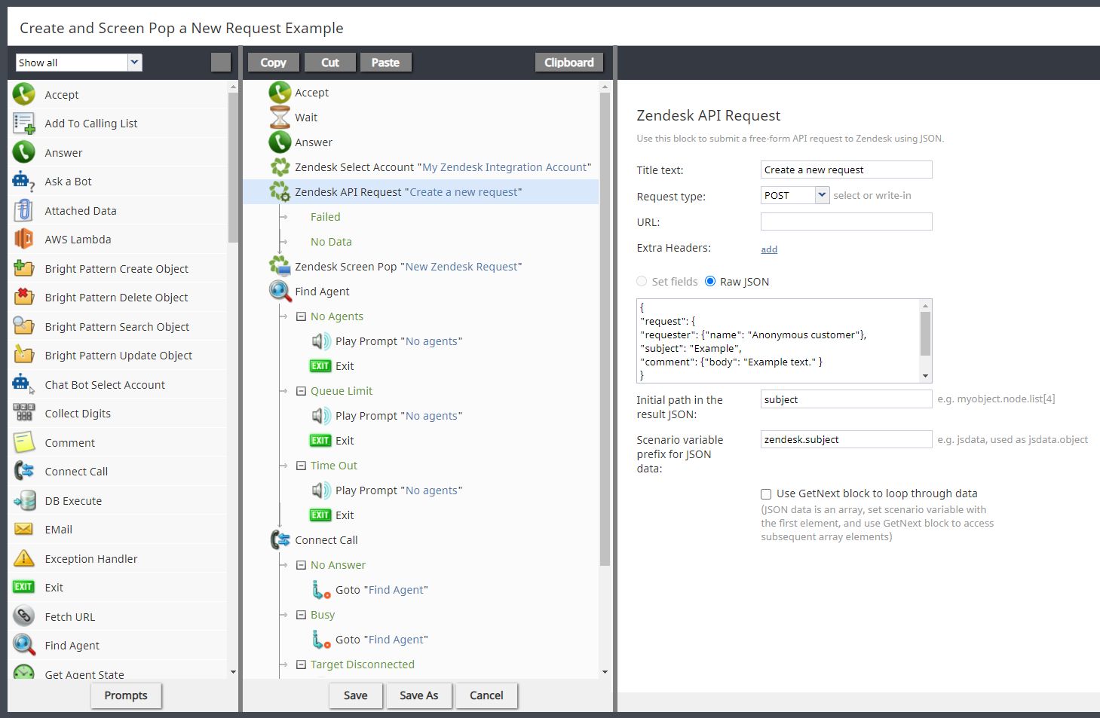Click the URL input field

coord(846,222)
